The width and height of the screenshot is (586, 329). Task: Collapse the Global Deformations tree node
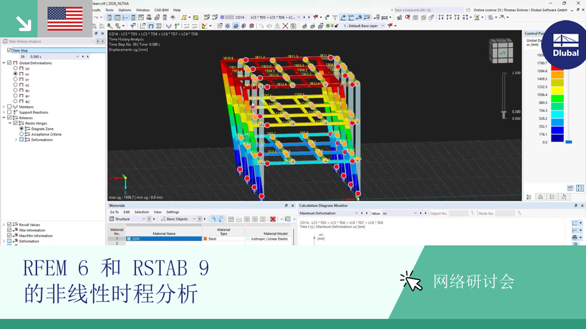click(4, 62)
